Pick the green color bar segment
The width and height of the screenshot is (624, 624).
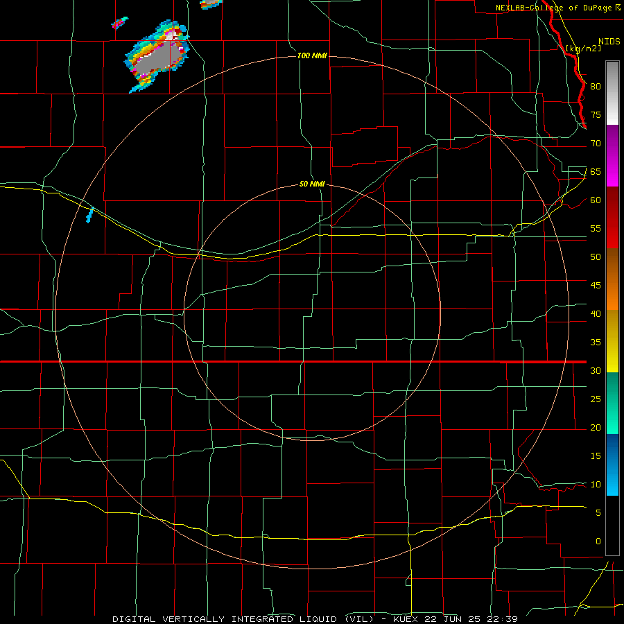[x=612, y=403]
